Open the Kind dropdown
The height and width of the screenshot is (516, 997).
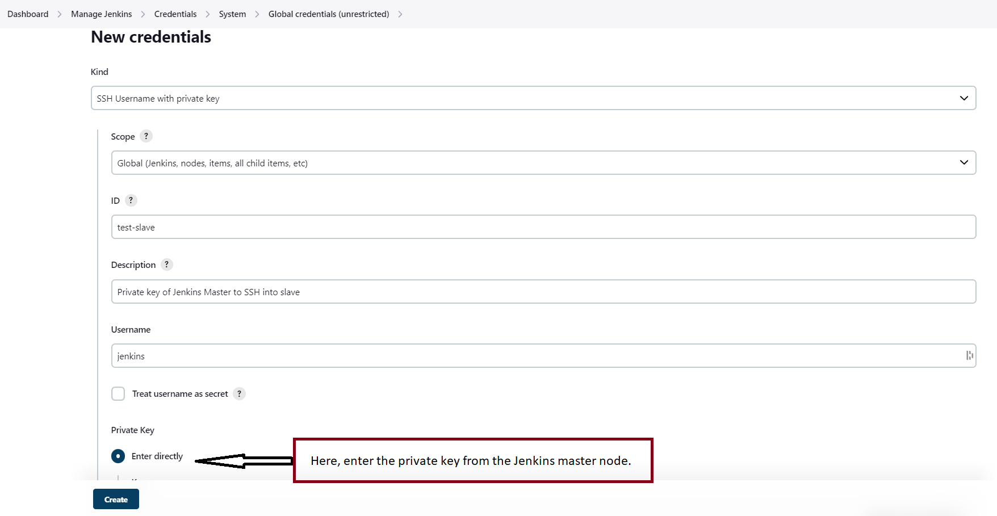coord(533,98)
